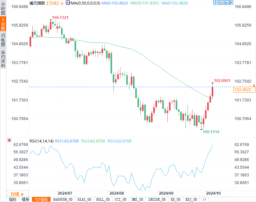
Task: Click the 102.4820 current price tag
Action: pos(244,90)
